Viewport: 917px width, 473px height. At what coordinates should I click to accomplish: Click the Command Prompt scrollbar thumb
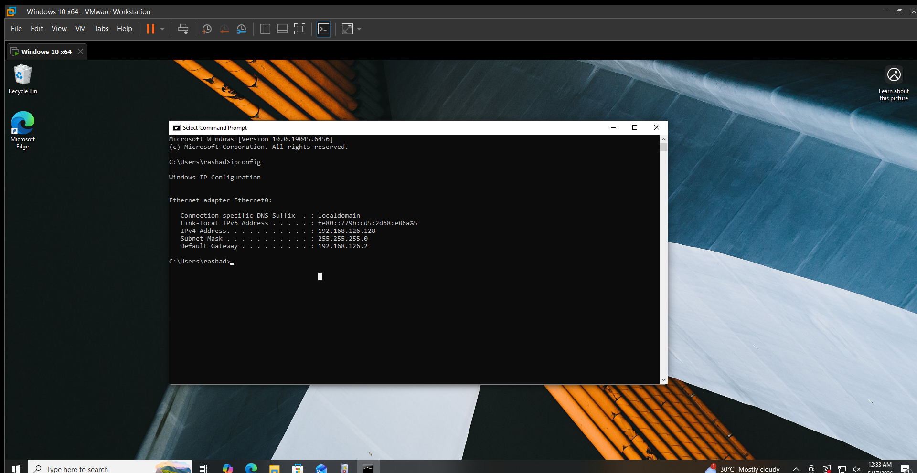[663, 147]
